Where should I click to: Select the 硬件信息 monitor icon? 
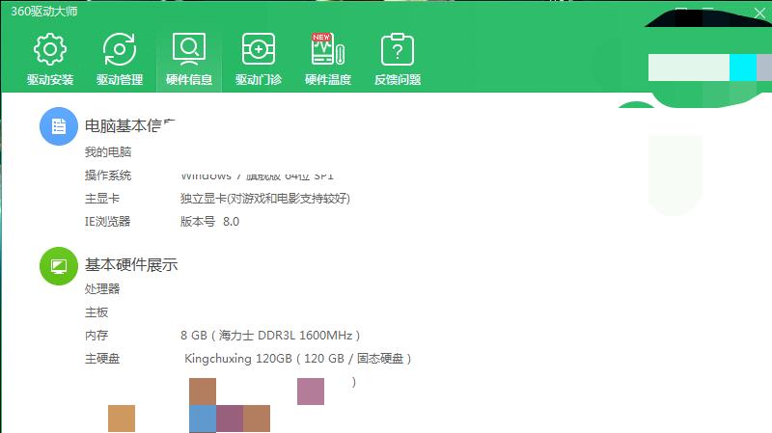pos(189,50)
